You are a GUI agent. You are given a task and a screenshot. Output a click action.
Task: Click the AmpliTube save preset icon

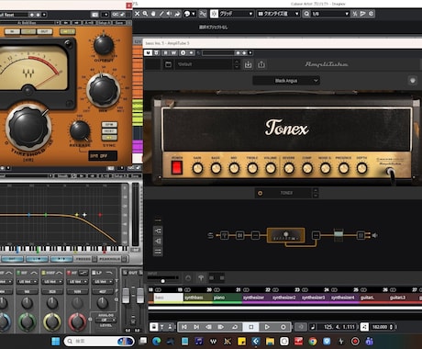coord(248,64)
